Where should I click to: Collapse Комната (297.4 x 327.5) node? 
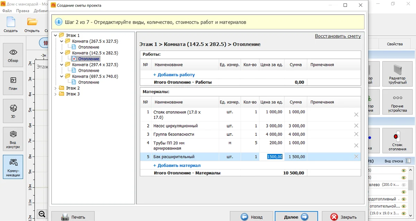62,65
